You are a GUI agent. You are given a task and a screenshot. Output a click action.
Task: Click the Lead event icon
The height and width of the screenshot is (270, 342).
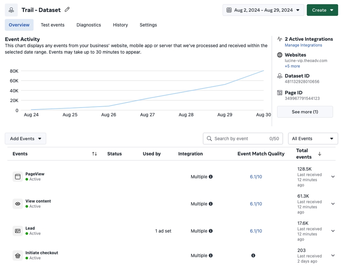[x=18, y=231]
